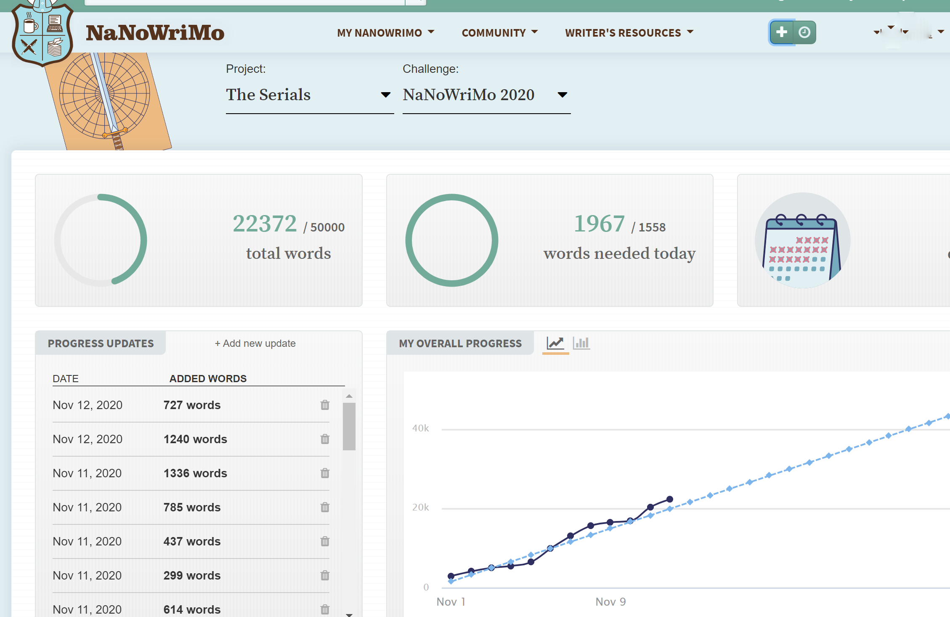
Task: Click the Nov 9 axis label
Action: pyautogui.click(x=610, y=602)
